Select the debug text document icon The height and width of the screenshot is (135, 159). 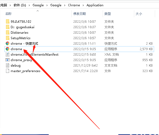coord(8,66)
